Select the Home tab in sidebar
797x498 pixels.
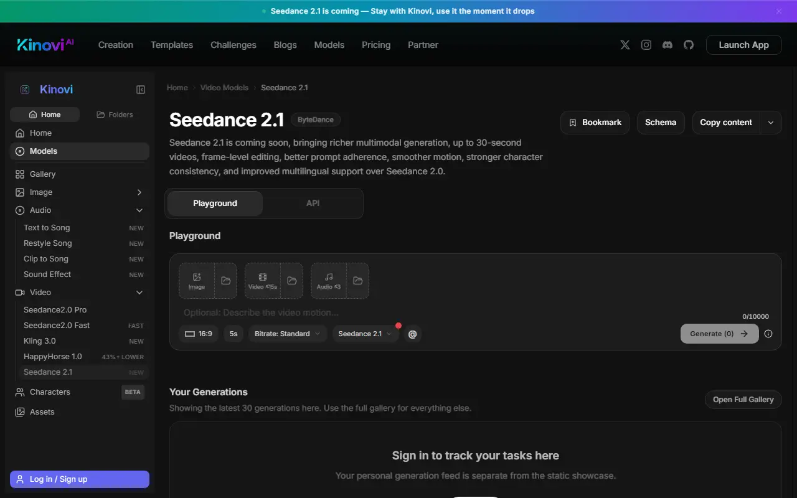tap(45, 115)
